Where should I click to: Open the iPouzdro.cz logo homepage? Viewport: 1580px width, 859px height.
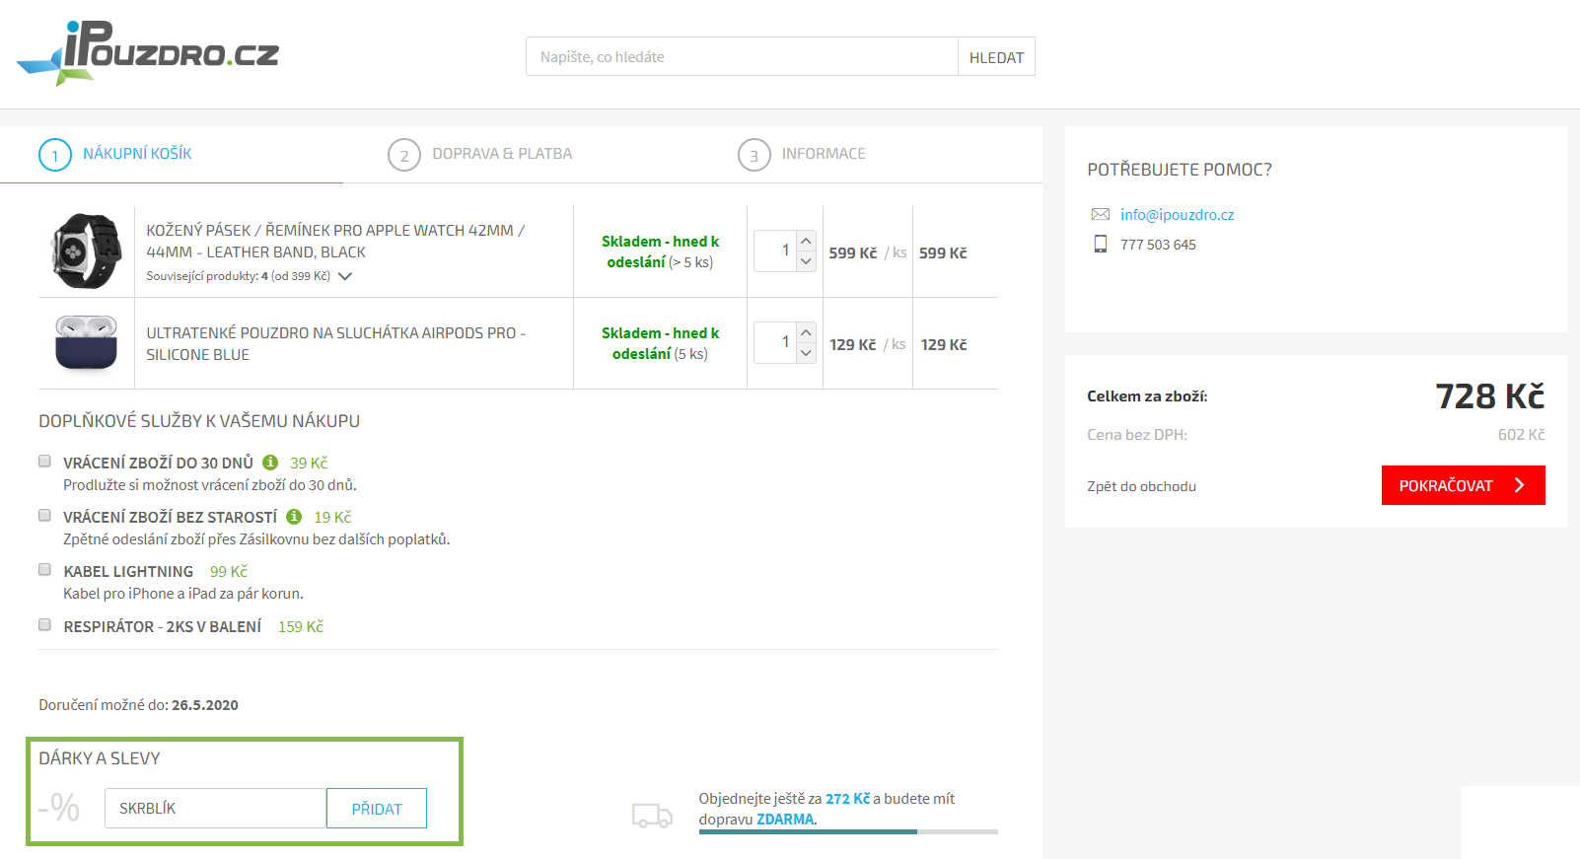(x=148, y=52)
